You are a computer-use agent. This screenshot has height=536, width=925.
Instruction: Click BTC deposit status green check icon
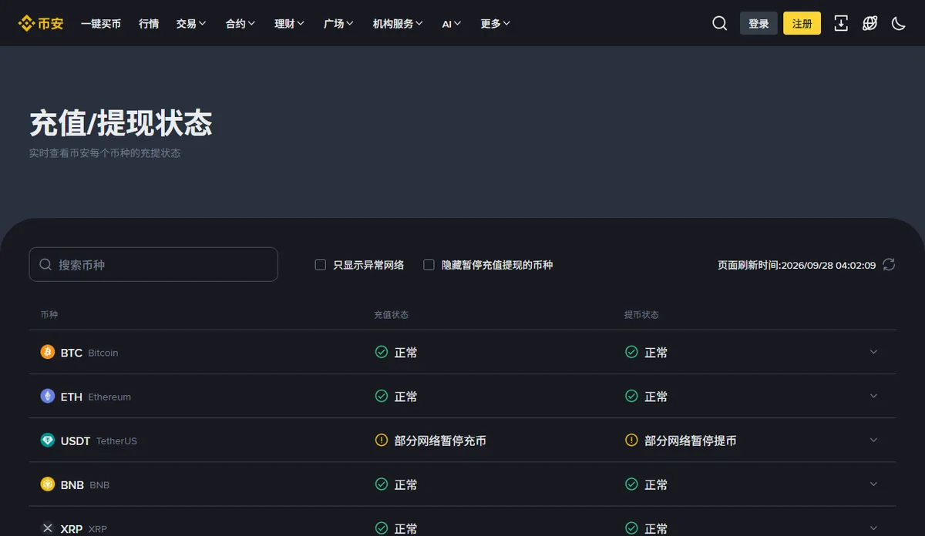click(381, 352)
